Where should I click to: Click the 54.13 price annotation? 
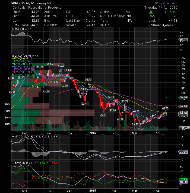(111, 97)
